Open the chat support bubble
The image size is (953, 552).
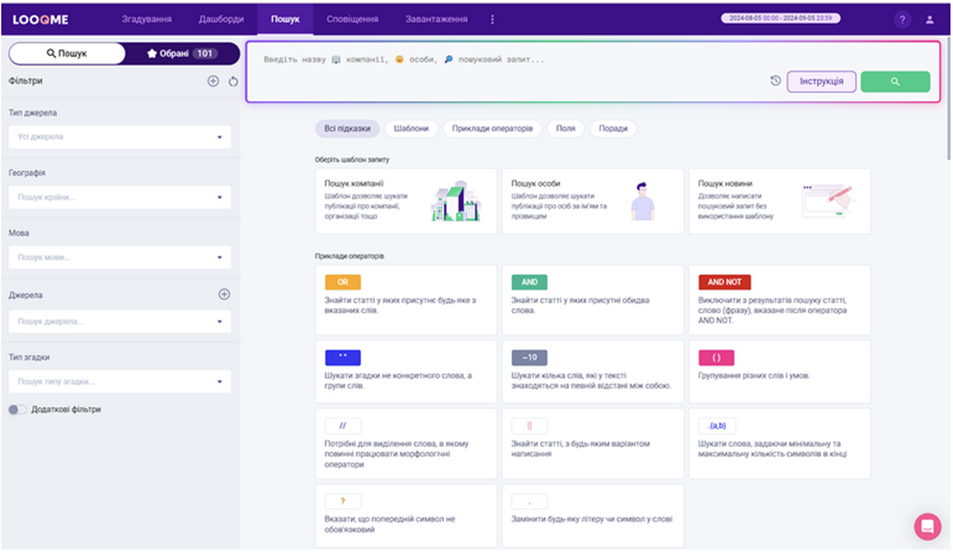pyautogui.click(x=927, y=527)
